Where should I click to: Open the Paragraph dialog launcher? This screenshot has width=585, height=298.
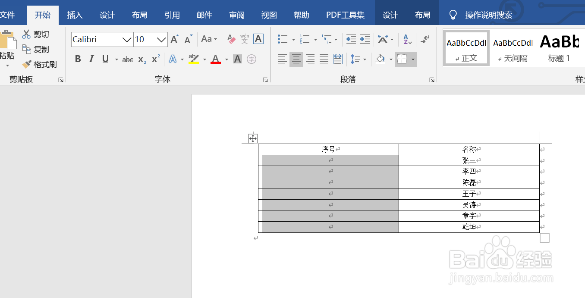pos(431,80)
